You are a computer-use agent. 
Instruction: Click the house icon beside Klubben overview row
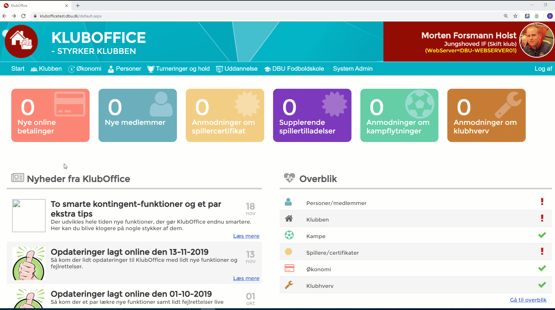289,219
